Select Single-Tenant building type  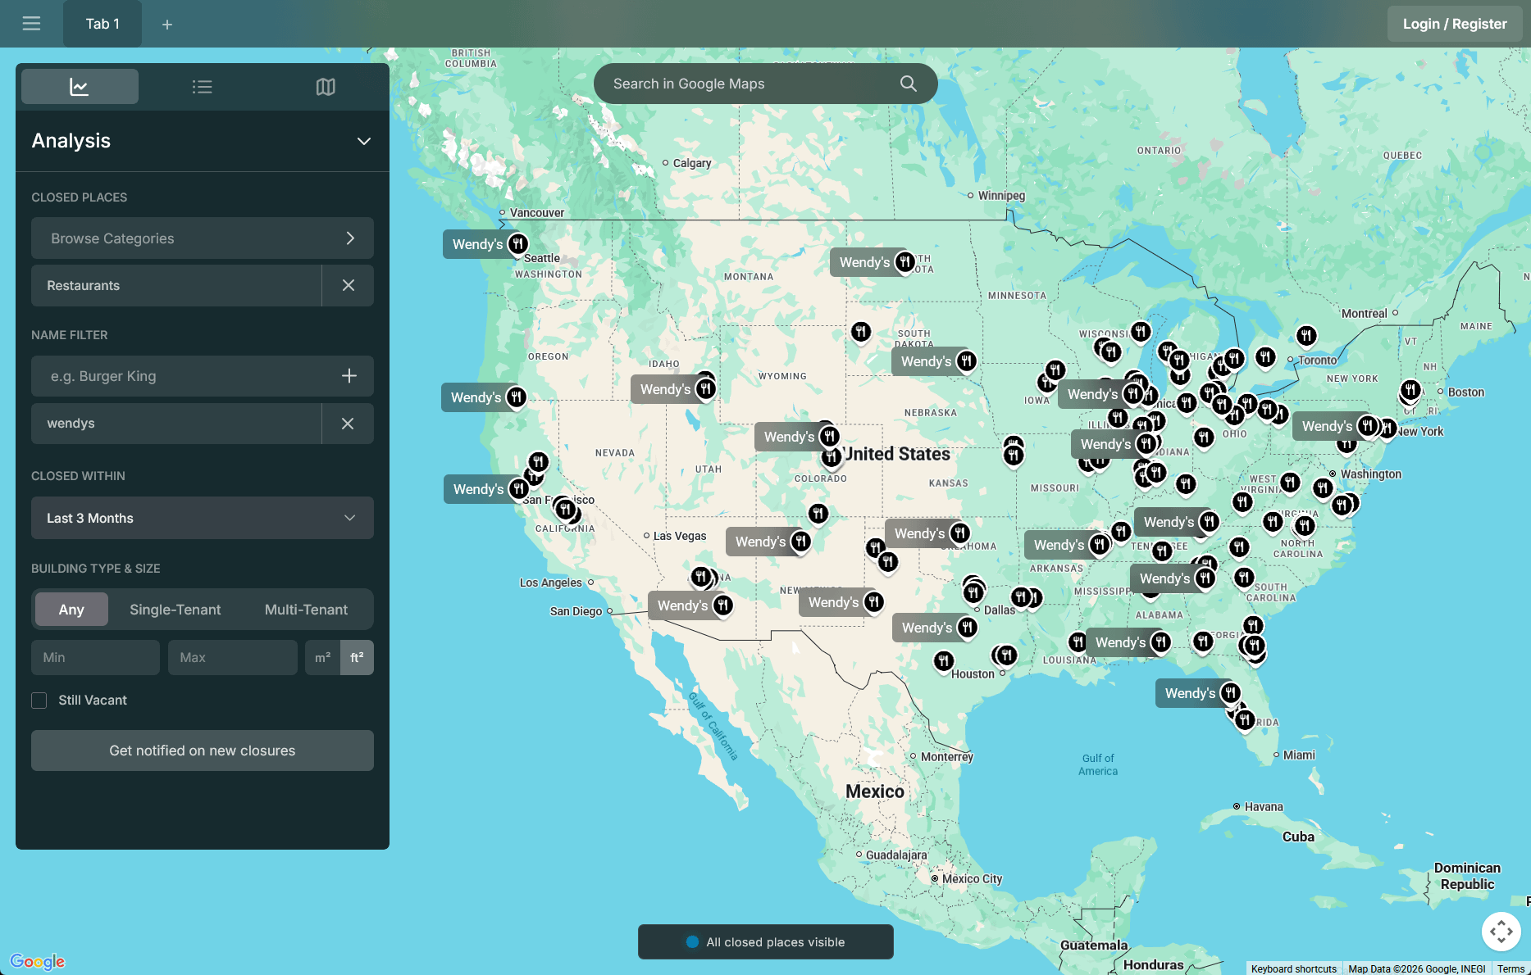click(x=175, y=610)
